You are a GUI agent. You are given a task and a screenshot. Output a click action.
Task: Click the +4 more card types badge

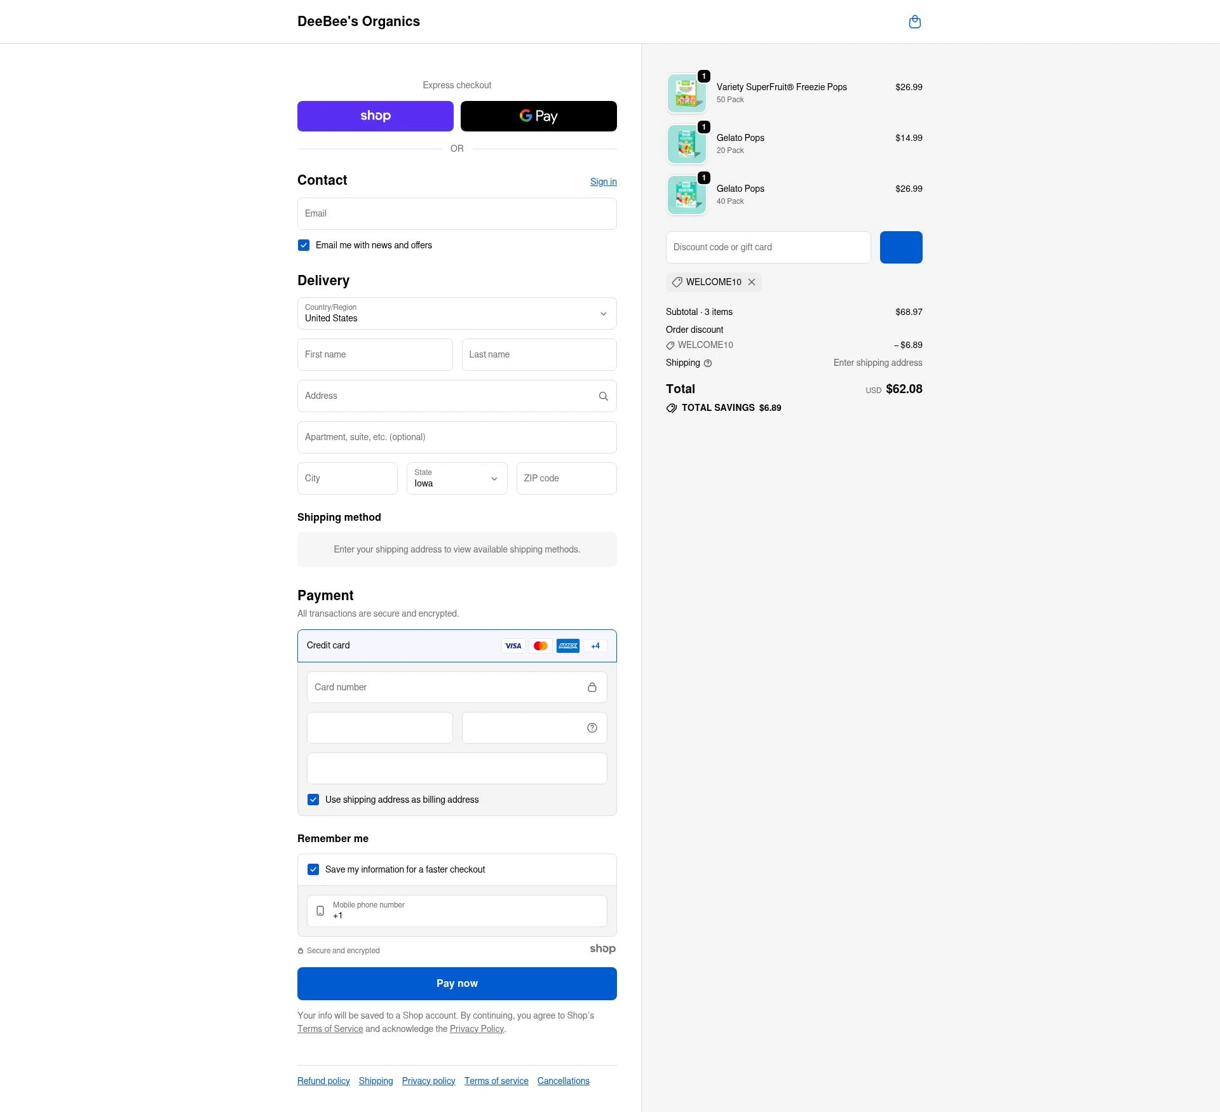[595, 646]
